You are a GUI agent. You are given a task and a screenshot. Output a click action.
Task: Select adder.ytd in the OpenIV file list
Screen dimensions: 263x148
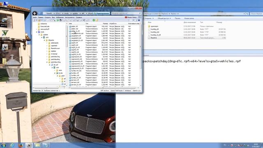(74, 29)
